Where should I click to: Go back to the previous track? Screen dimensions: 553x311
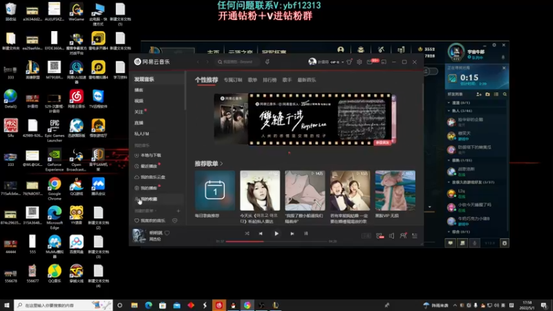tap(261, 234)
